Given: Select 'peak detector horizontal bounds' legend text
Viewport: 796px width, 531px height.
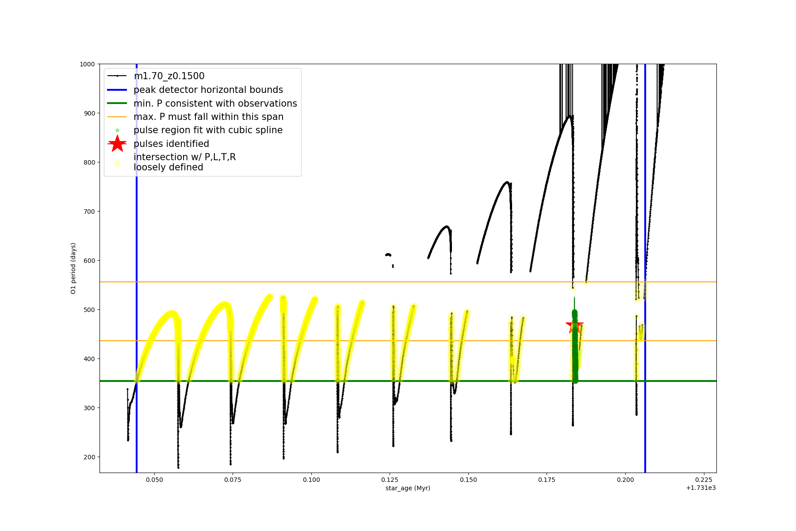Looking at the screenshot, I should click(x=208, y=90).
